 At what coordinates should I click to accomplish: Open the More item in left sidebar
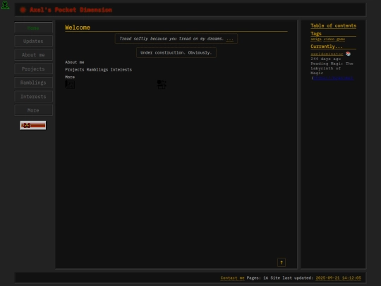click(33, 110)
